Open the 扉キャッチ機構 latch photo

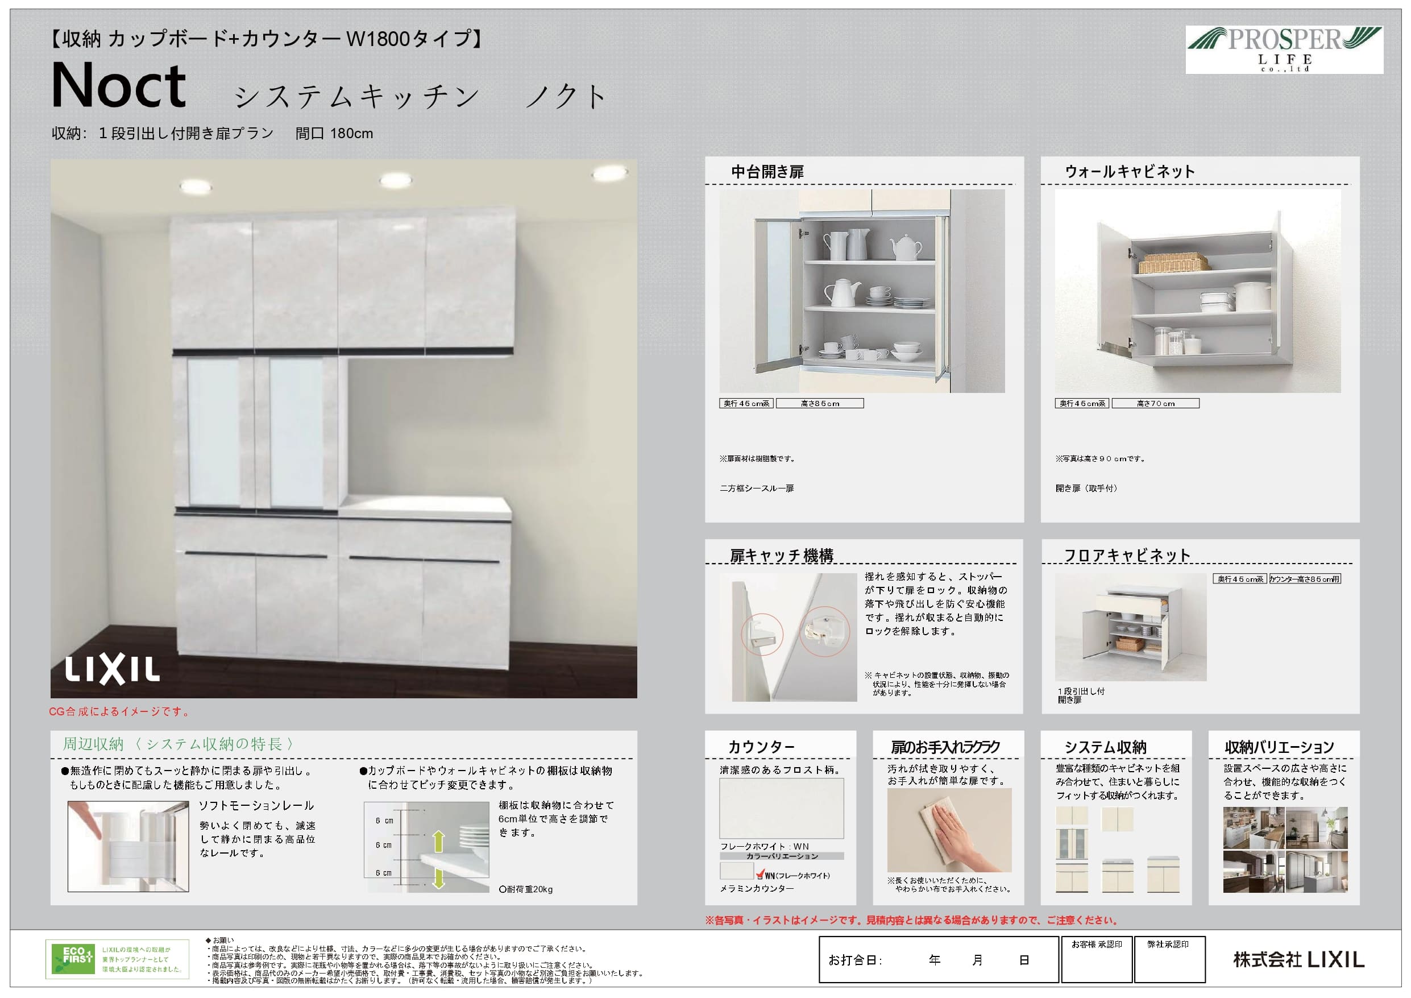(789, 637)
